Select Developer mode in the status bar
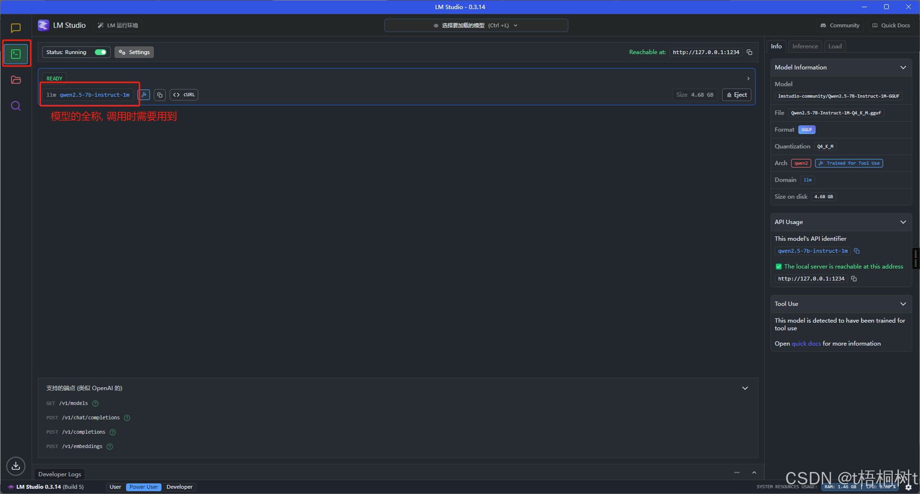 [180, 487]
